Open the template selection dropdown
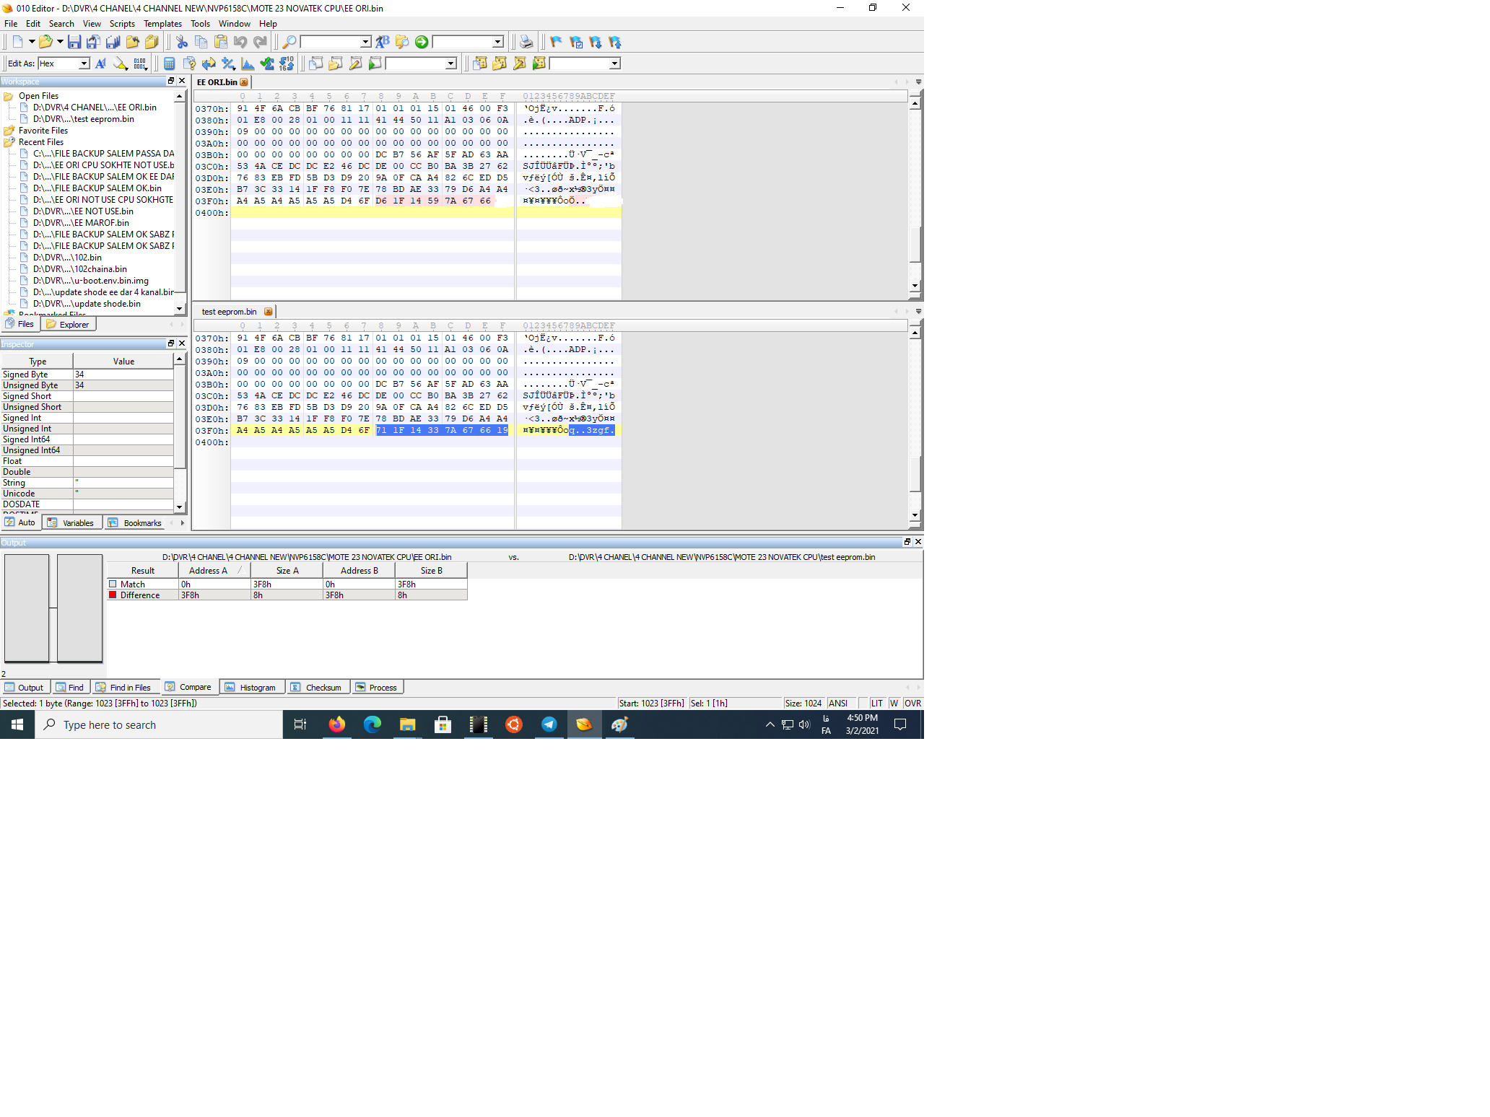The width and height of the screenshot is (1490, 1117). coord(614,63)
